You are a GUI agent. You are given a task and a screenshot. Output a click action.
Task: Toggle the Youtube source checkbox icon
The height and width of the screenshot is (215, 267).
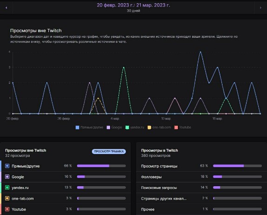[x=7, y=209]
